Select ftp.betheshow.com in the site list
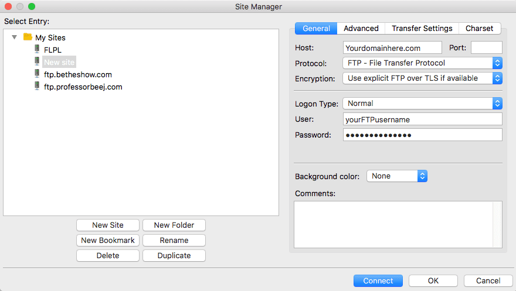The height and width of the screenshot is (291, 516). pos(78,74)
